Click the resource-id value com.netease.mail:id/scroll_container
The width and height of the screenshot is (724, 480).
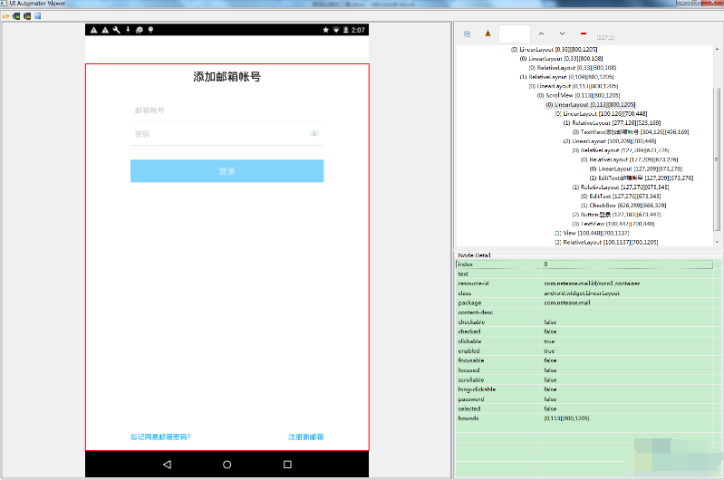592,283
